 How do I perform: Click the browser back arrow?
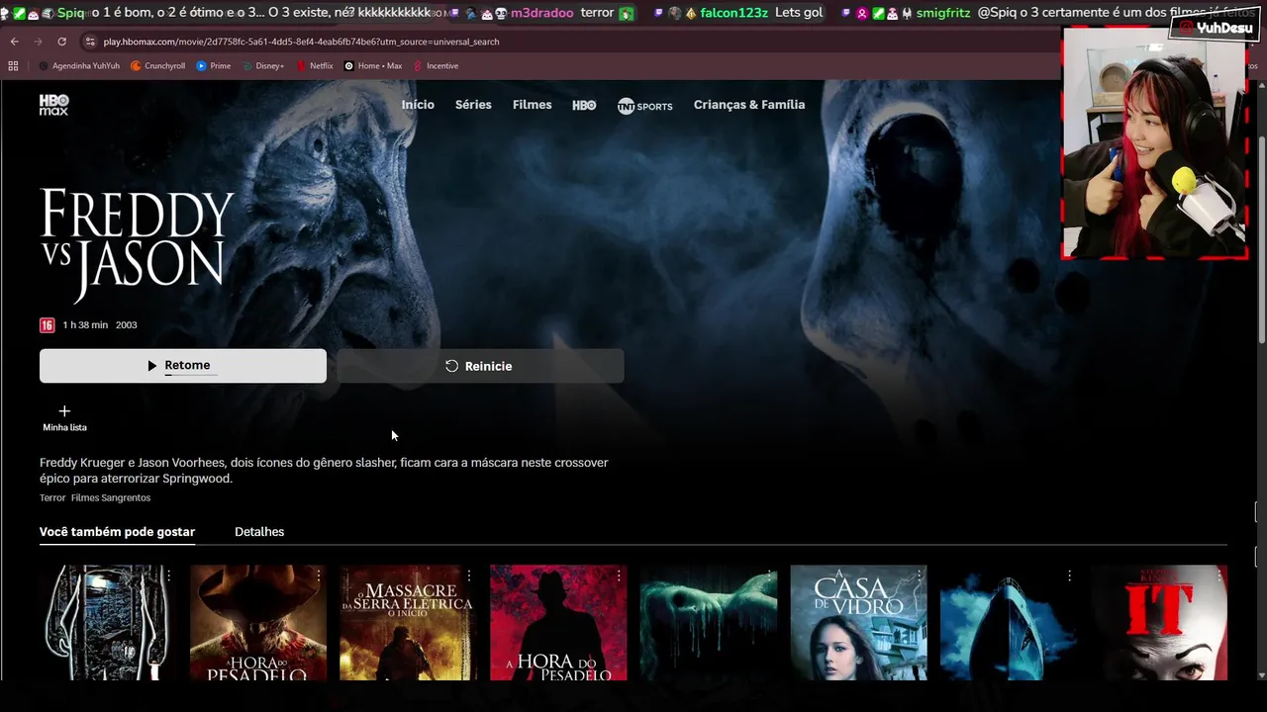click(x=14, y=42)
